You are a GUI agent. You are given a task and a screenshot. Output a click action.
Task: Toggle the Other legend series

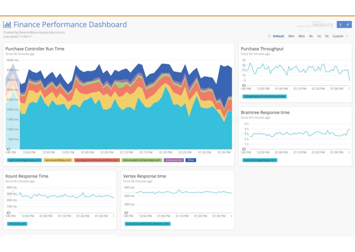point(191,160)
